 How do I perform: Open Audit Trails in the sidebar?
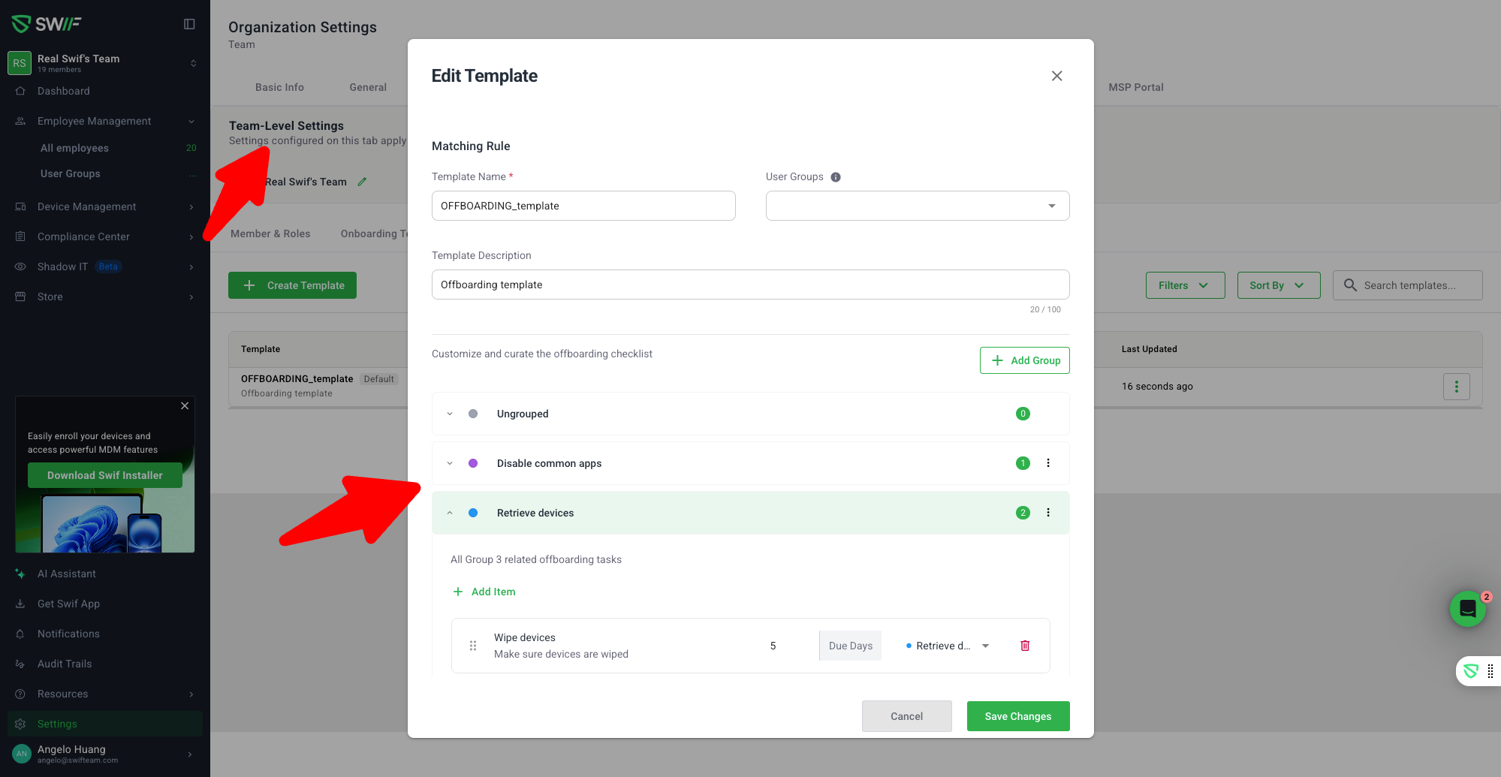[65, 664]
